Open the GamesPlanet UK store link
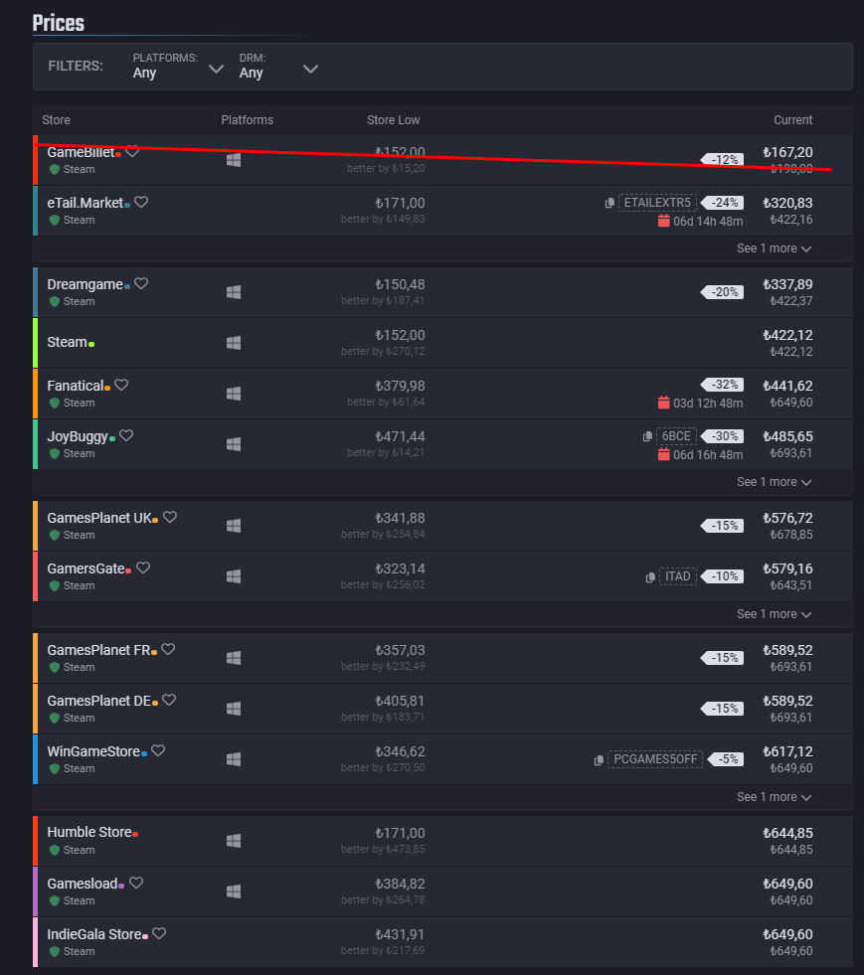 pyautogui.click(x=99, y=517)
